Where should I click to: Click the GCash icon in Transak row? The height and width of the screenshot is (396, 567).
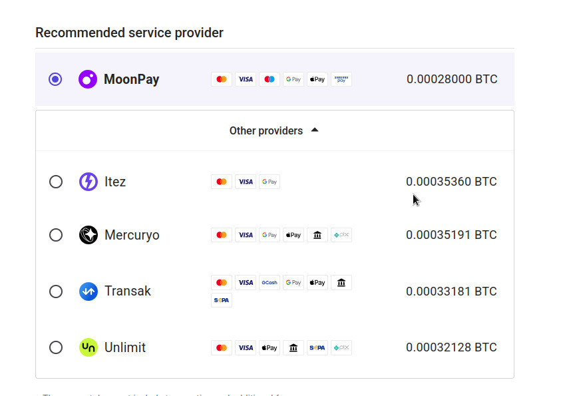pos(270,282)
